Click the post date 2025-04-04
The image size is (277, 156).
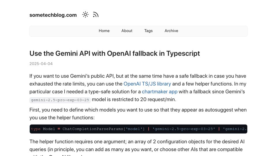click(x=41, y=64)
